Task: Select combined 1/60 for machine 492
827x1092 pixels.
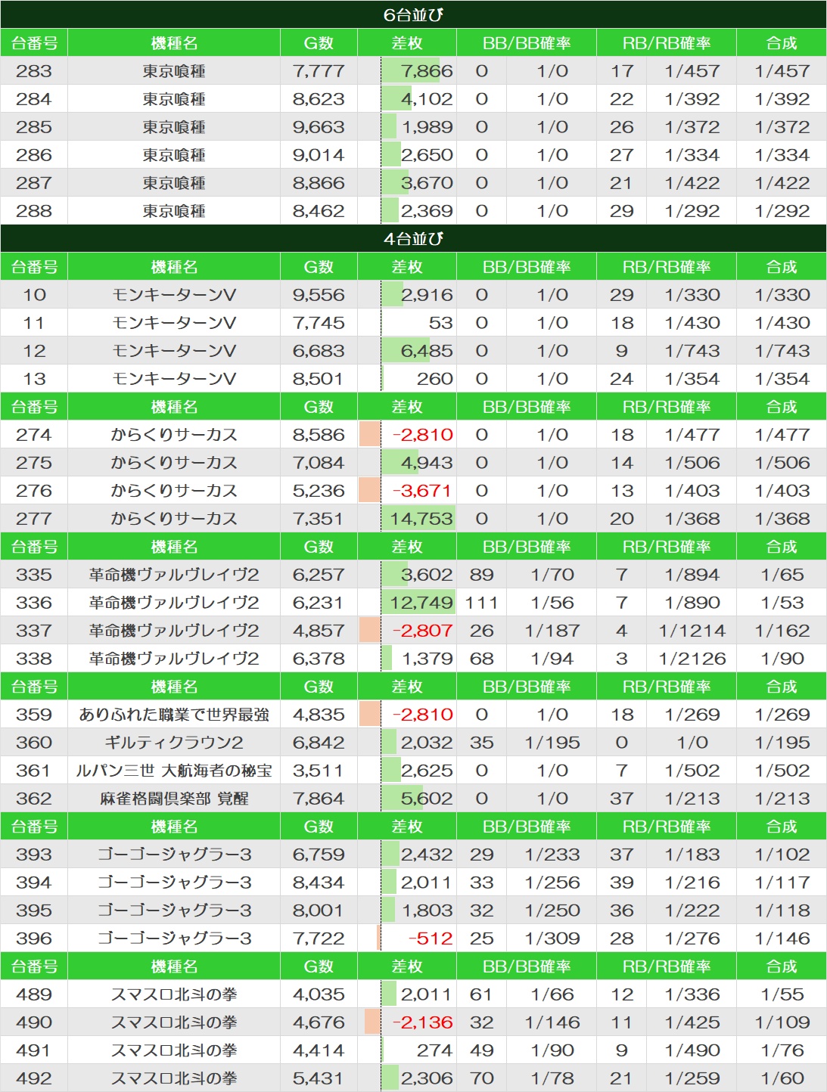Action: pos(782,1078)
